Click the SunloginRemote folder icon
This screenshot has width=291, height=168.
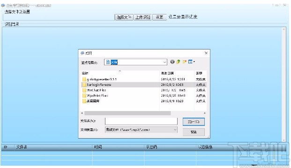click(84, 84)
